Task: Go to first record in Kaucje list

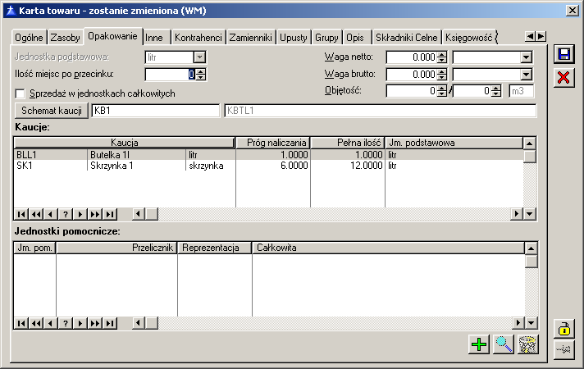Action: (x=21, y=214)
